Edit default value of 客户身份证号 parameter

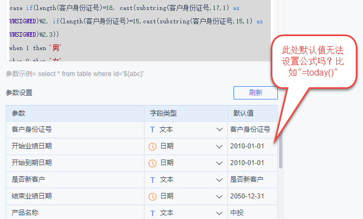click(252, 130)
